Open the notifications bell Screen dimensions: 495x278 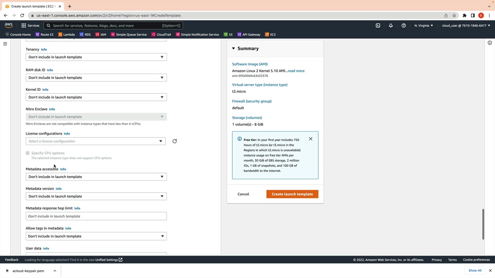click(391, 25)
